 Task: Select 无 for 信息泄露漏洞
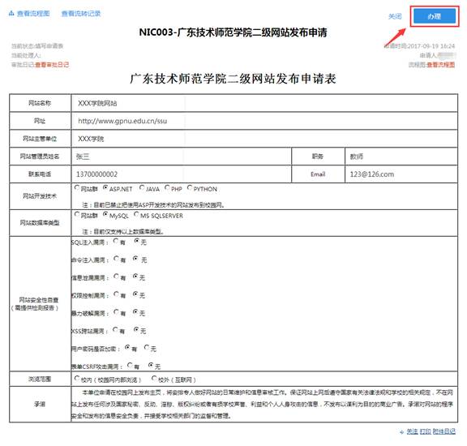tap(135, 277)
